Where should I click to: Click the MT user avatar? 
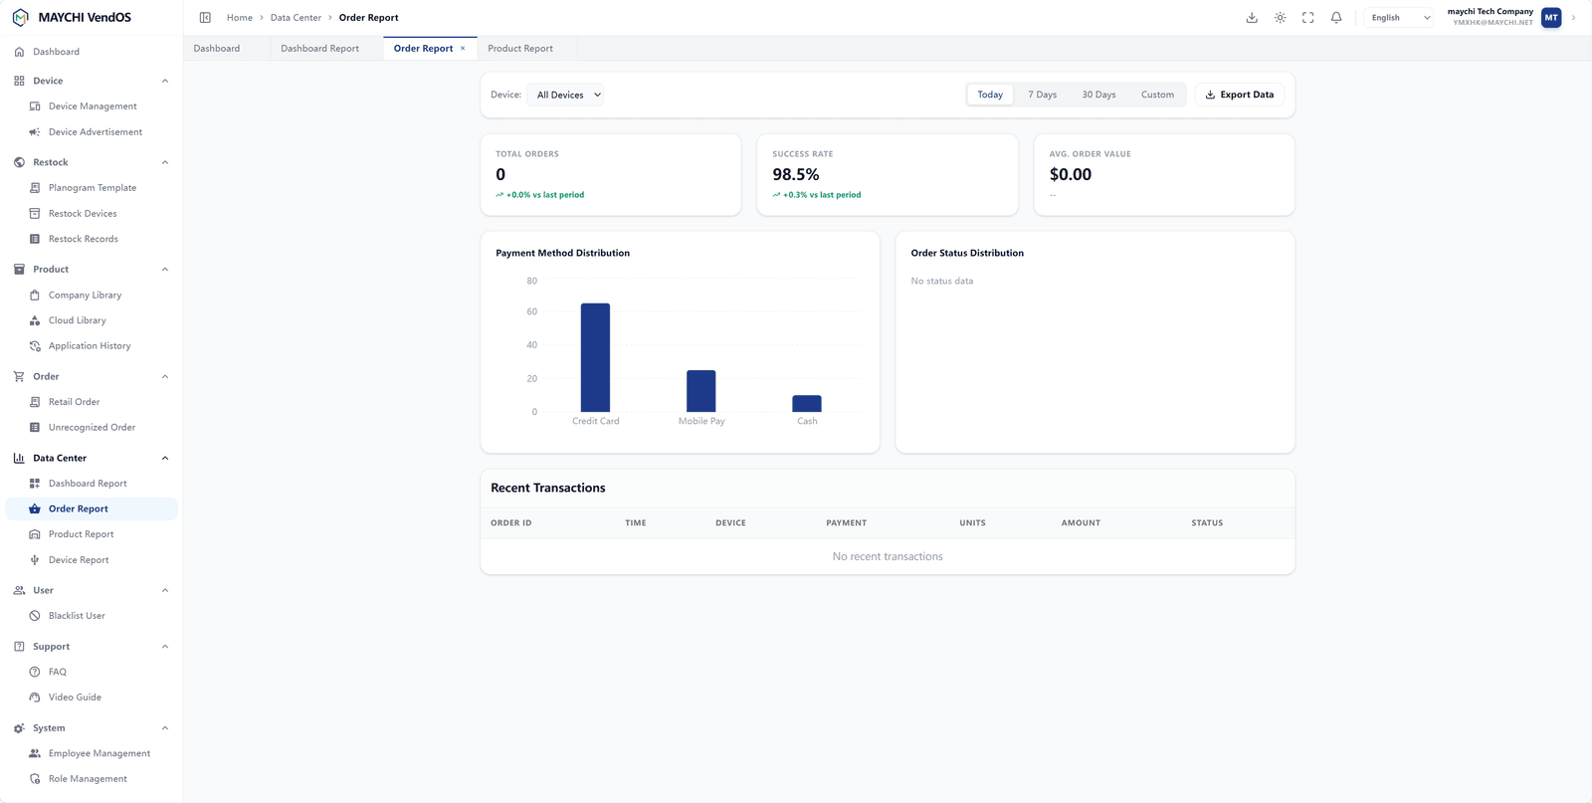pyautogui.click(x=1551, y=18)
